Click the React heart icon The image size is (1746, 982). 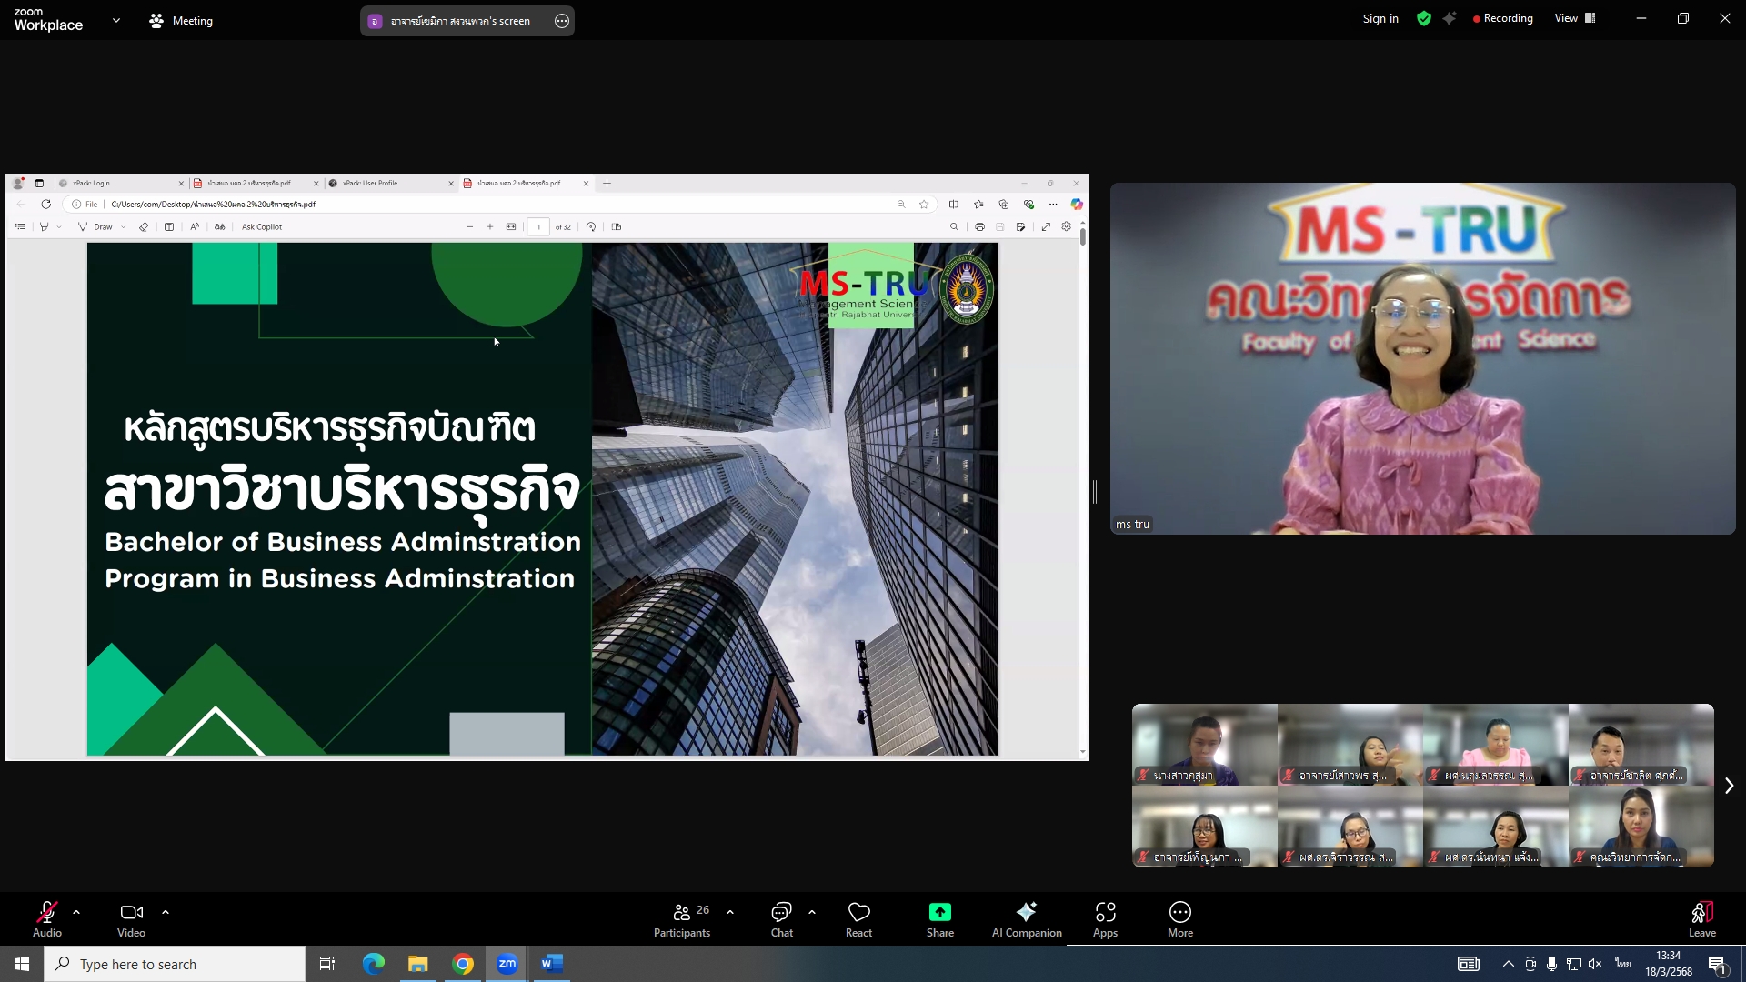858,918
